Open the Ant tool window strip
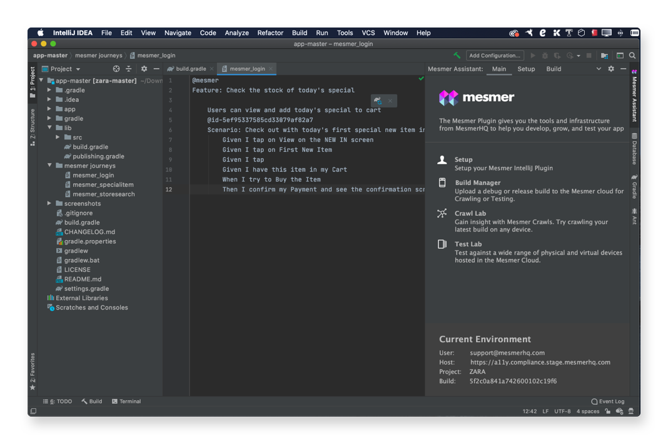 (x=634, y=216)
